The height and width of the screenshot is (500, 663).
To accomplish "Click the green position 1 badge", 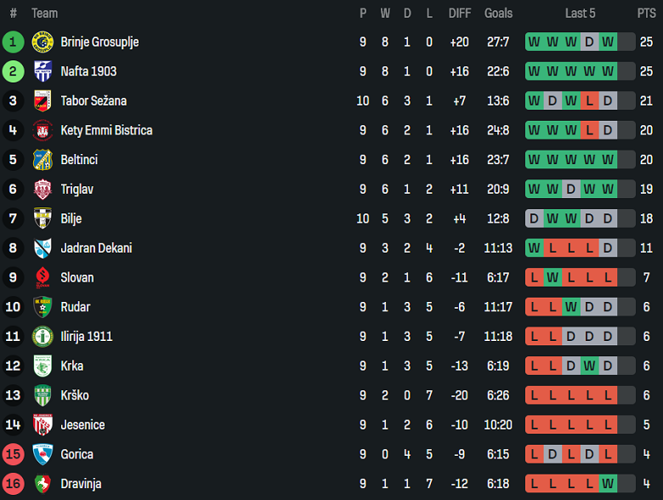I will click(13, 42).
